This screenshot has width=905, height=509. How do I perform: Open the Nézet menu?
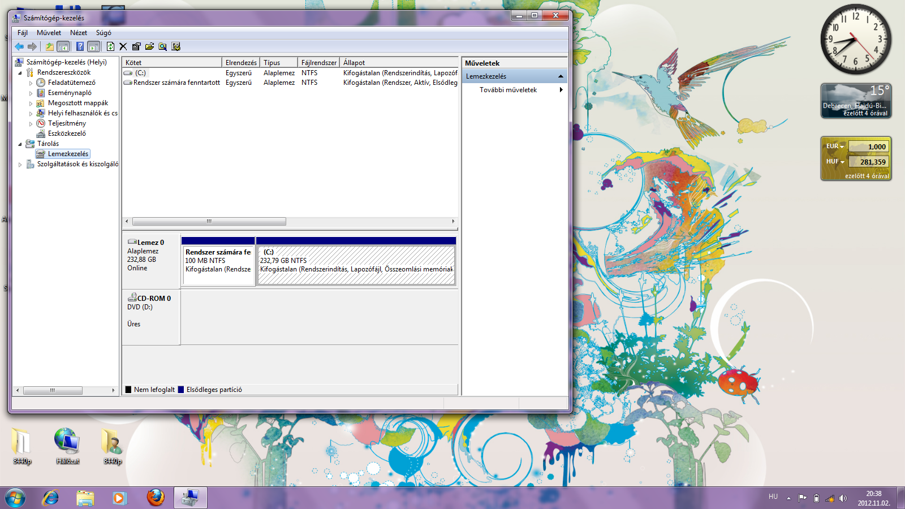[x=79, y=33]
